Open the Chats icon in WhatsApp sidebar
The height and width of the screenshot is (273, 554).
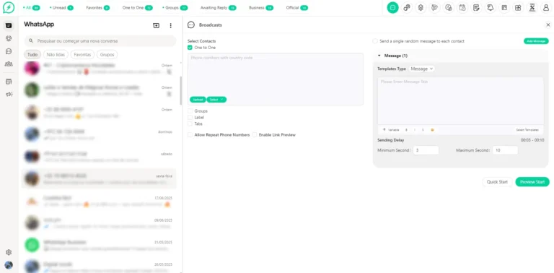click(9, 25)
